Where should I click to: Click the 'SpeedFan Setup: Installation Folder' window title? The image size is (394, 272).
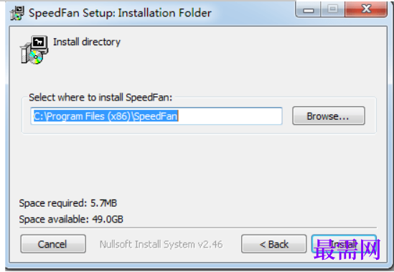tap(120, 13)
